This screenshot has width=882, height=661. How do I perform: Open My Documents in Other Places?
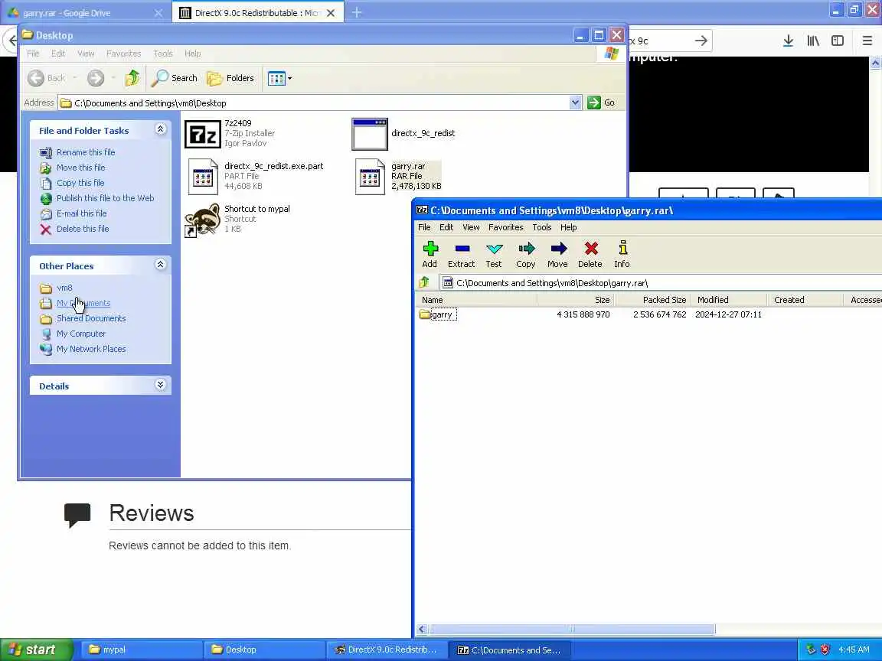coord(83,303)
